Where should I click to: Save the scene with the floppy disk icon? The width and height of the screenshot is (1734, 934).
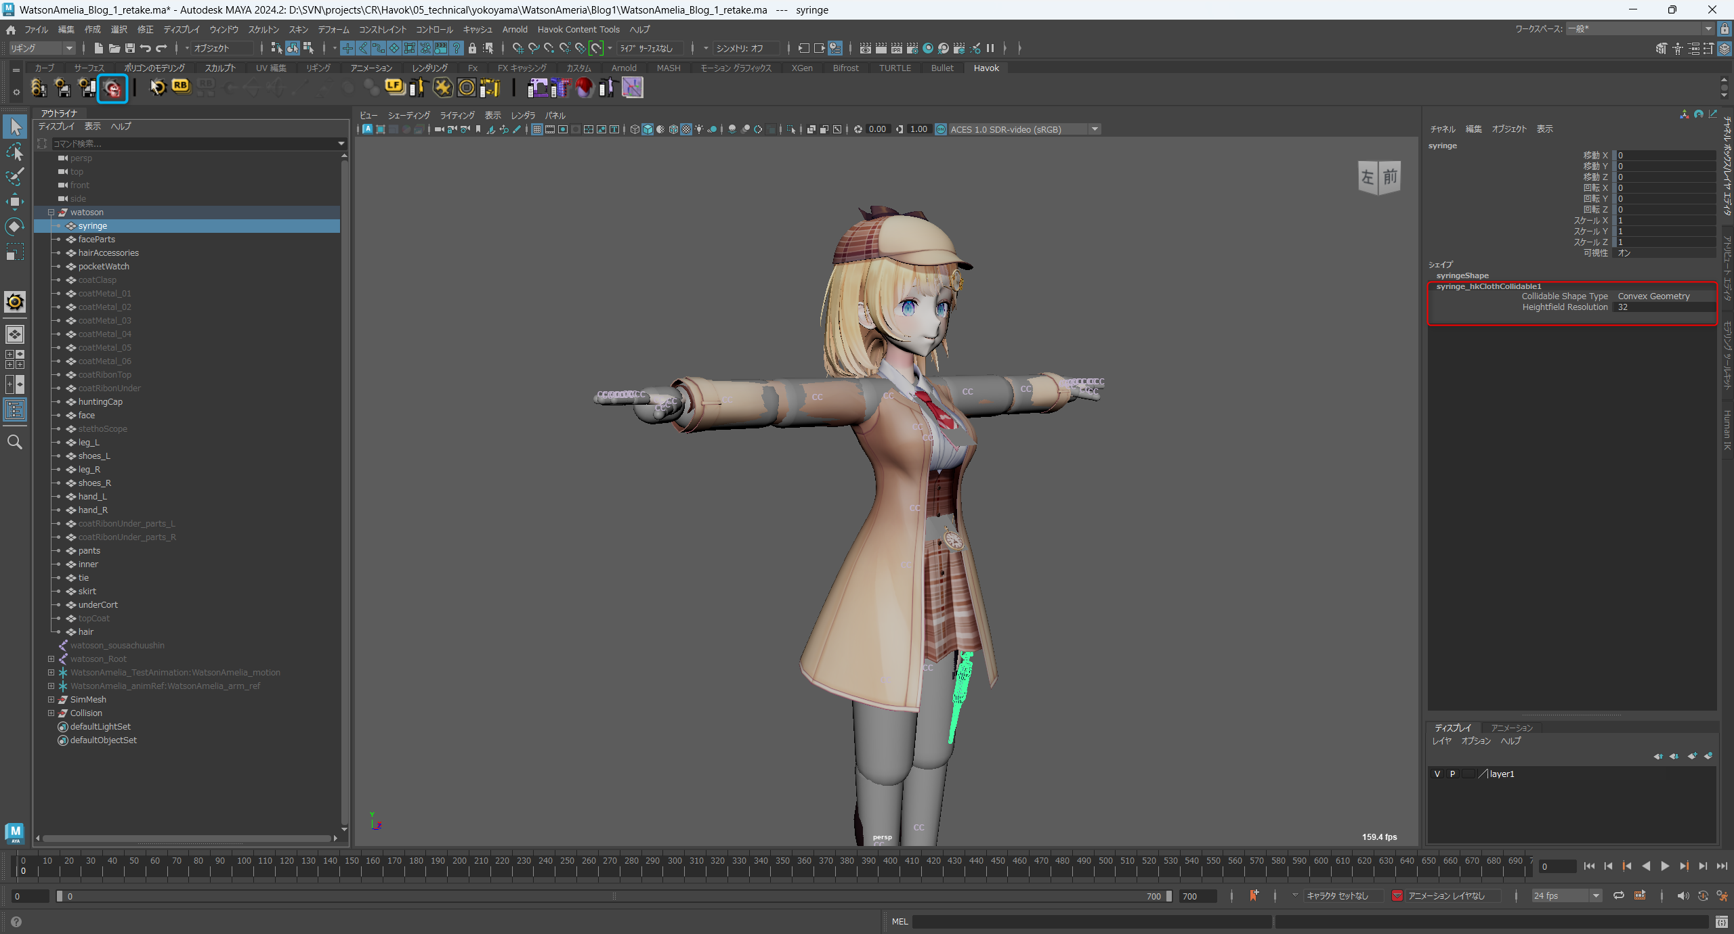130,48
